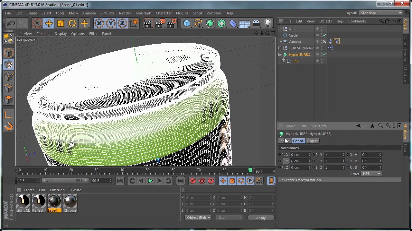Click the preview range slider bar

click(64, 181)
